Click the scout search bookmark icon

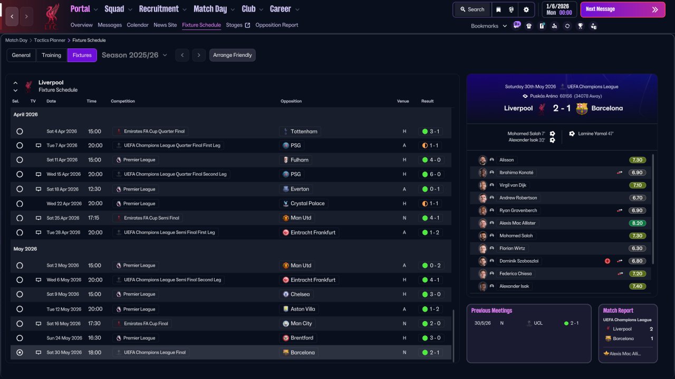[x=554, y=26]
